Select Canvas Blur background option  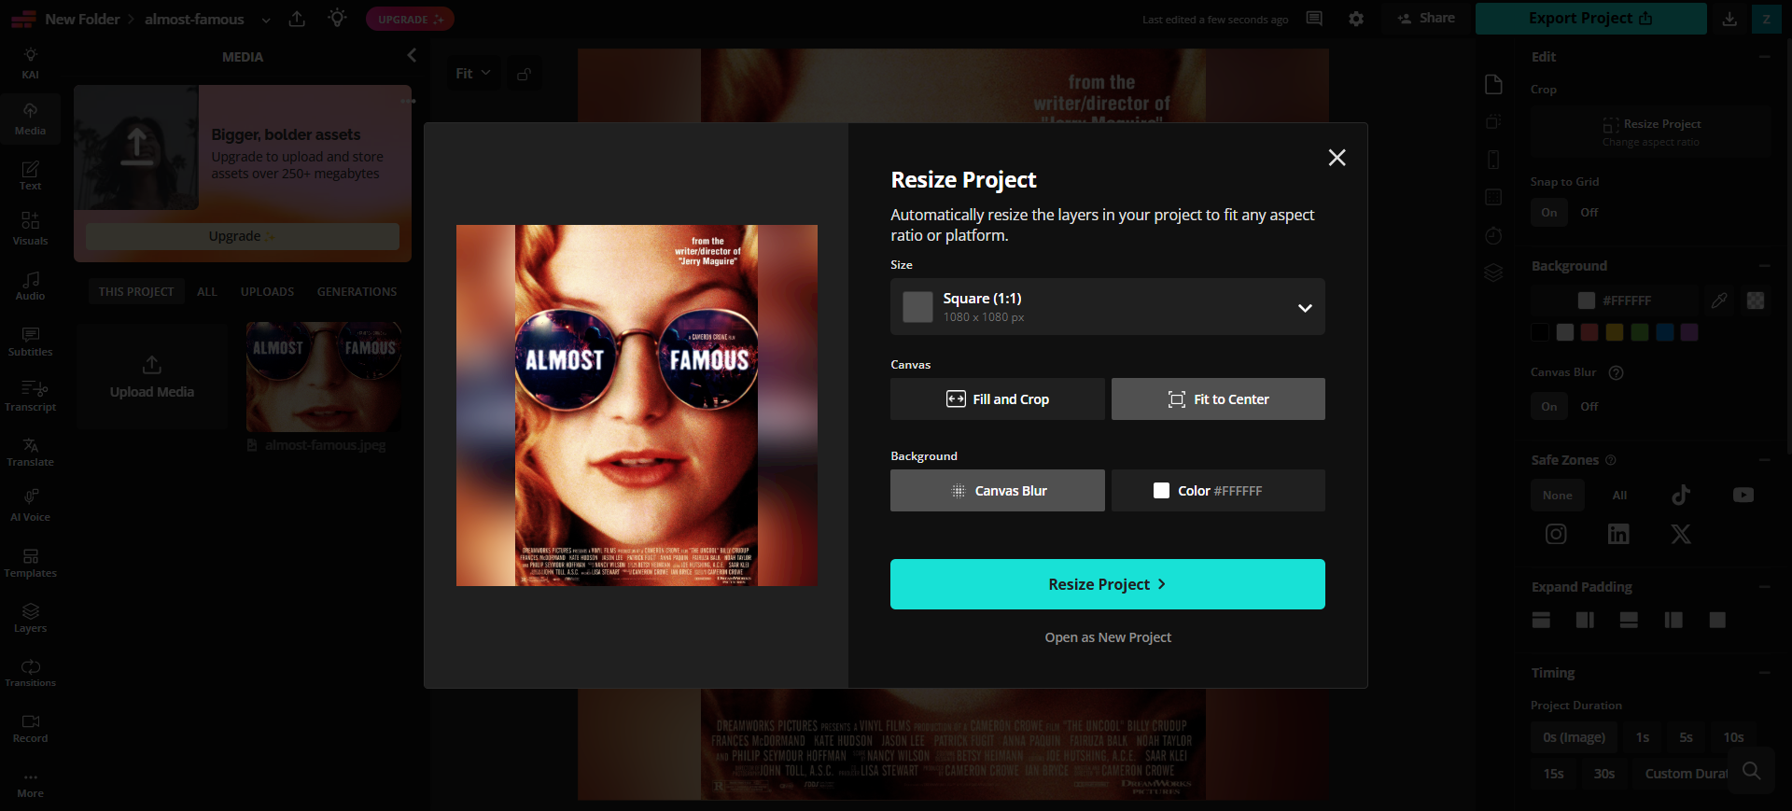tap(998, 491)
